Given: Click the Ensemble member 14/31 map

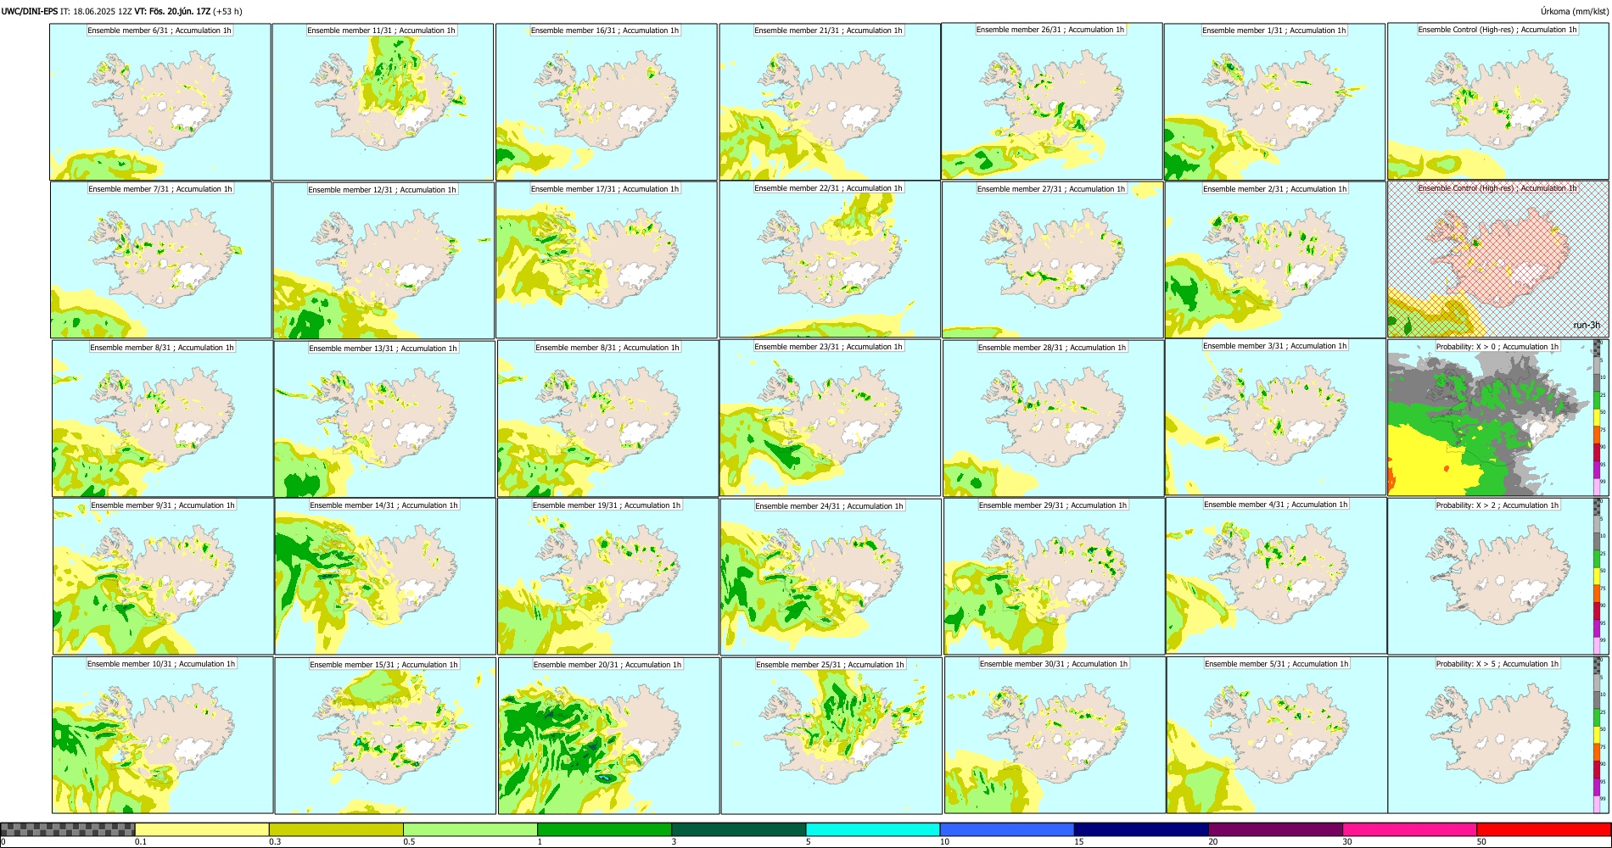Looking at the screenshot, I should [x=385, y=577].
